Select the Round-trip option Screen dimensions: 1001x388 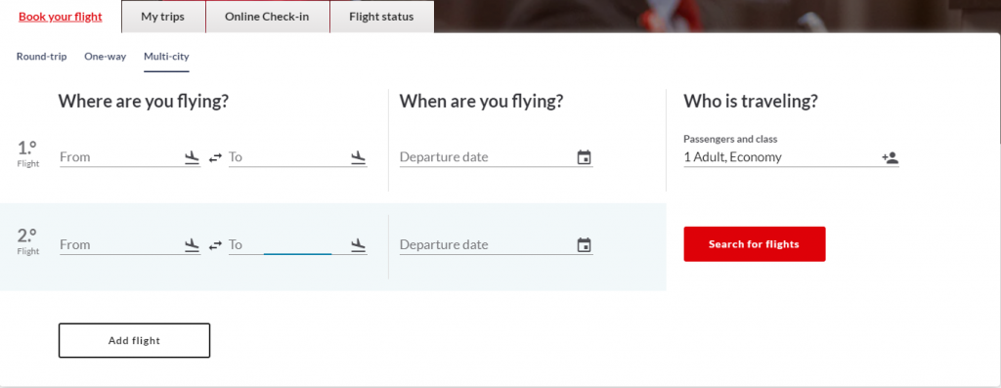click(x=41, y=56)
